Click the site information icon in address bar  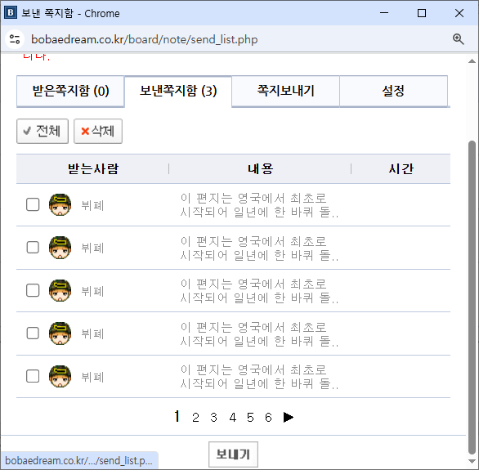(x=15, y=39)
